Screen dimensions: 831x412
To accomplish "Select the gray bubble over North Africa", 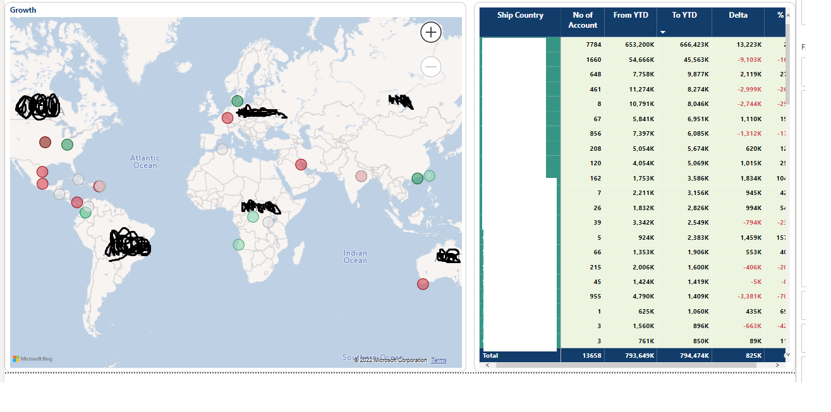I will [222, 149].
